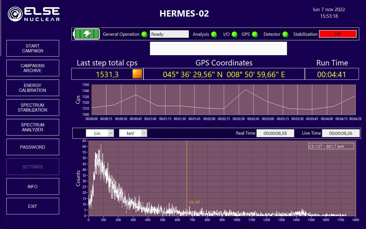Viewport: 366px width, 229px height.
Task: Click the battery charging status icon
Action: coord(87,34)
